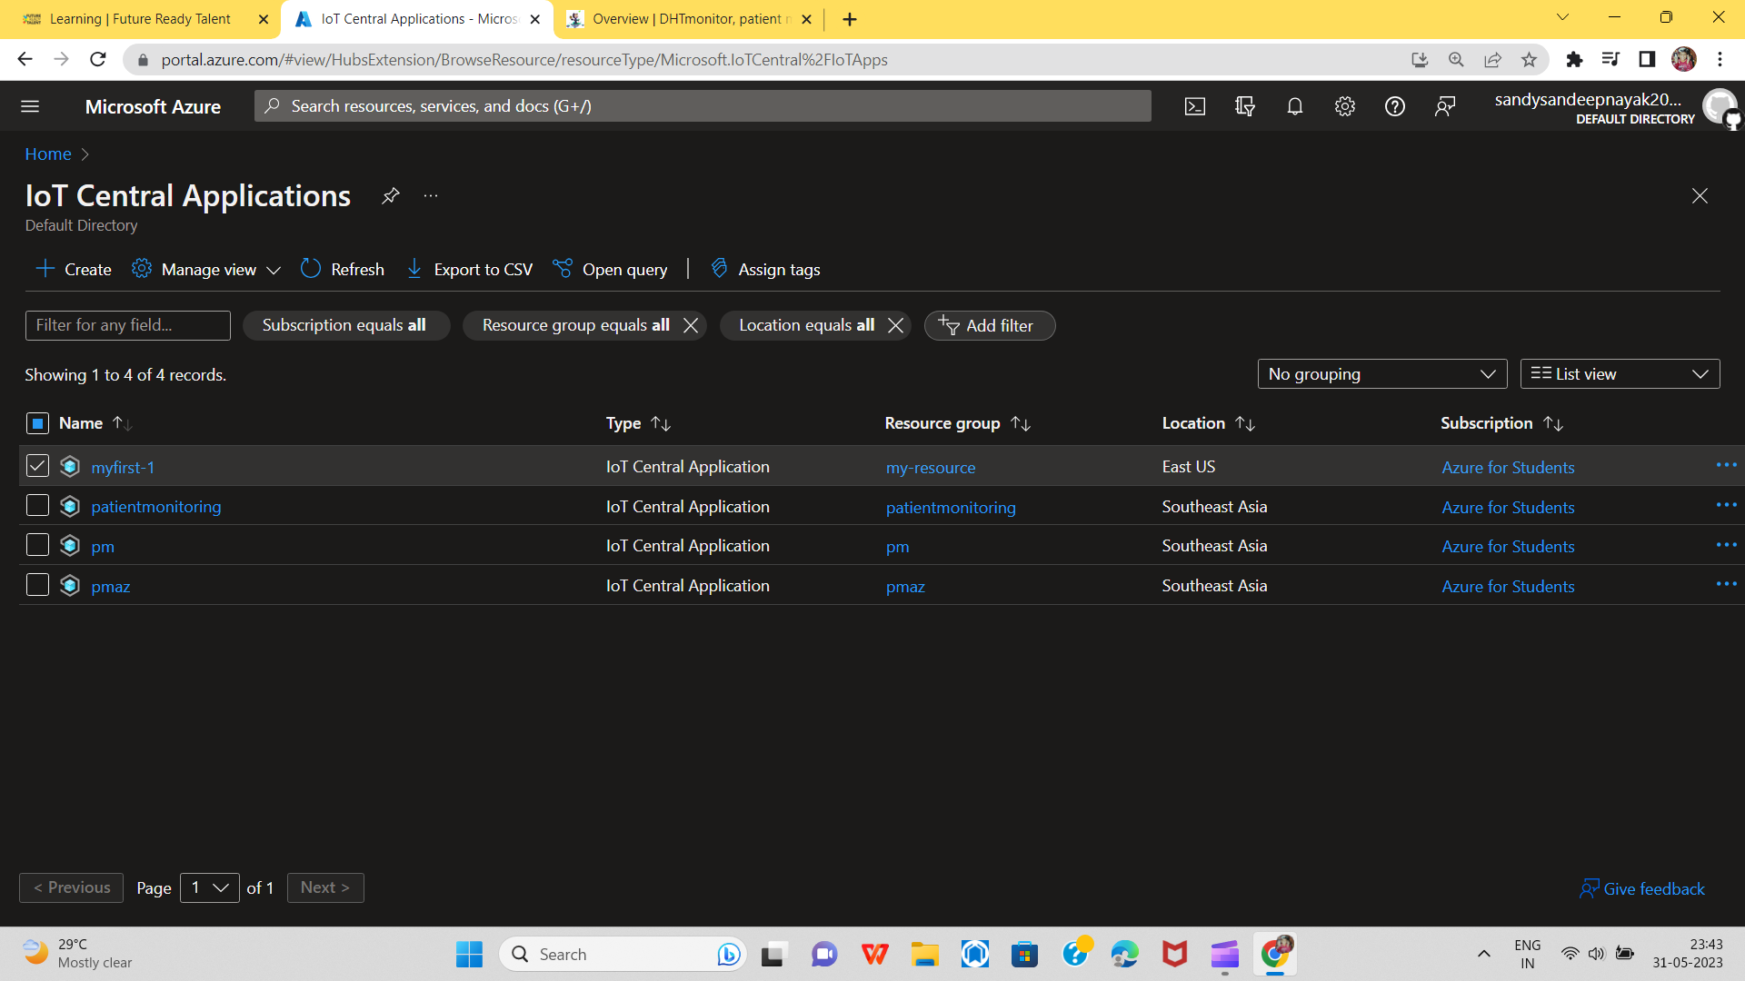Check the pm row checkbox
Screen dimensions: 1745x981
point(37,545)
